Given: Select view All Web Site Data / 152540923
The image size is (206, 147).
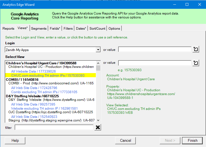Looking at the screenshot, I should pos(34,117).
